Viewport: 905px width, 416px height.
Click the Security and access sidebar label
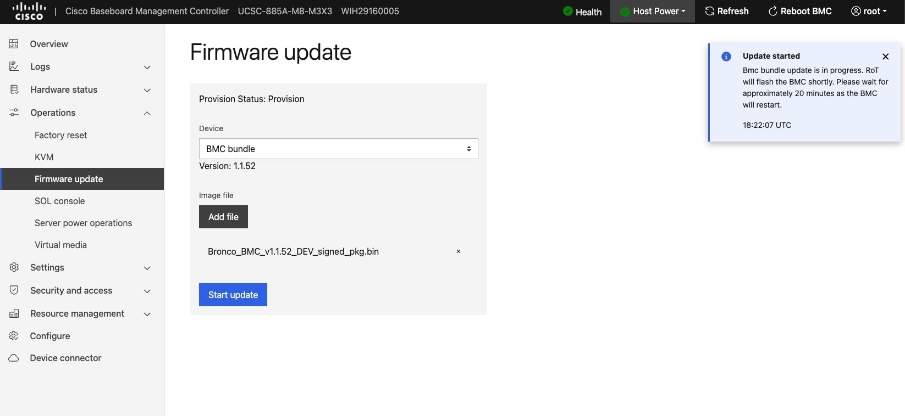click(71, 290)
